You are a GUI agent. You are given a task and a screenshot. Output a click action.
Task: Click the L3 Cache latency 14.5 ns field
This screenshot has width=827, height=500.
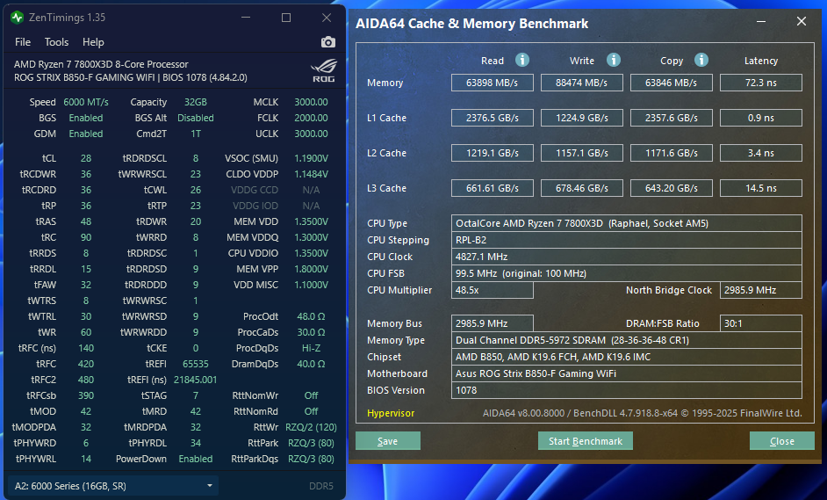pos(761,188)
